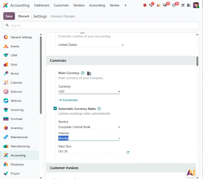Open the debug tools icon

(183, 5)
